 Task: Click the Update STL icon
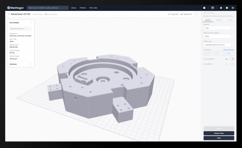(182, 14)
